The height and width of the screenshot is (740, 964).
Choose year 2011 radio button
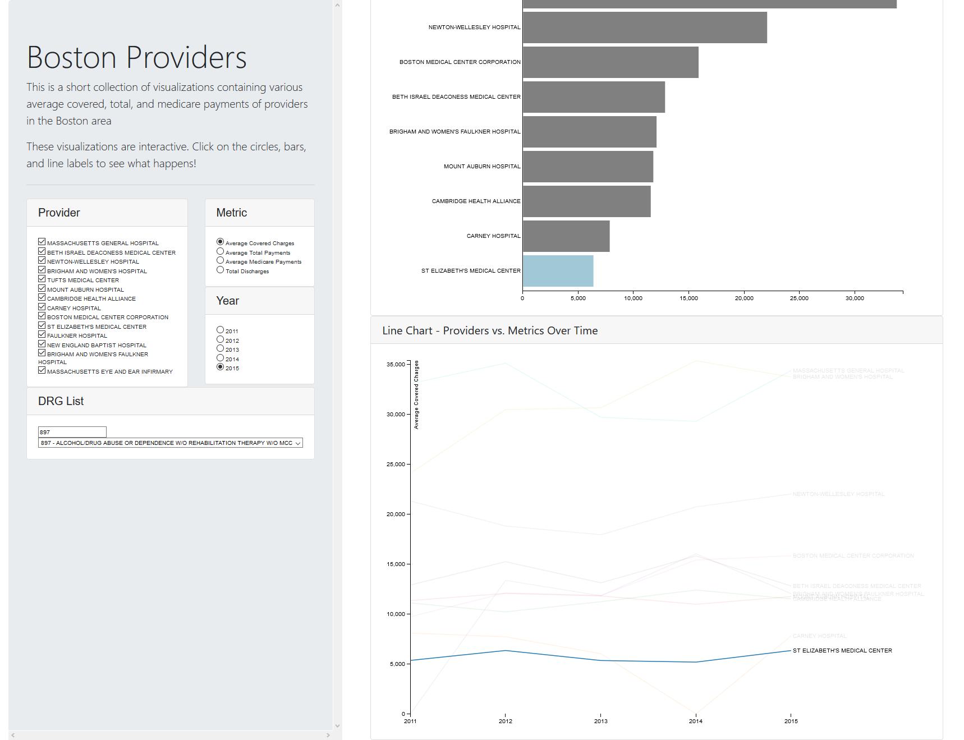tap(220, 330)
